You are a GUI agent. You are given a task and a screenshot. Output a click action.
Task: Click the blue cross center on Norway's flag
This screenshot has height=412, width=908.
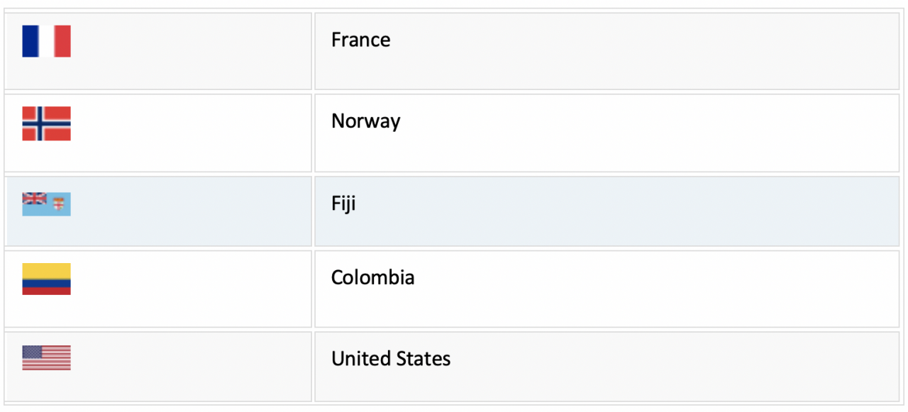pyautogui.click(x=40, y=123)
